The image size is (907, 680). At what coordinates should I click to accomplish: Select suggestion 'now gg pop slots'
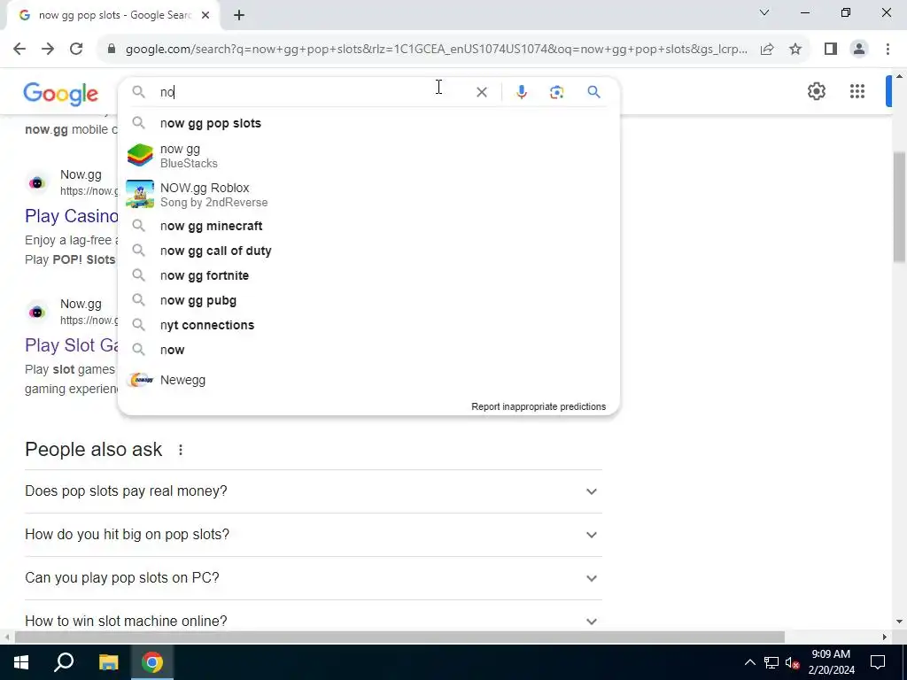(x=368, y=123)
